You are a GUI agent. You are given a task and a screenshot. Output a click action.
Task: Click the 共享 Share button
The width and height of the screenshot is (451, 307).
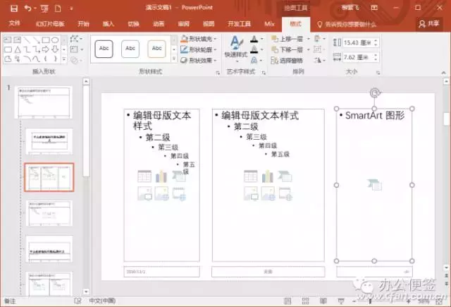point(429,24)
